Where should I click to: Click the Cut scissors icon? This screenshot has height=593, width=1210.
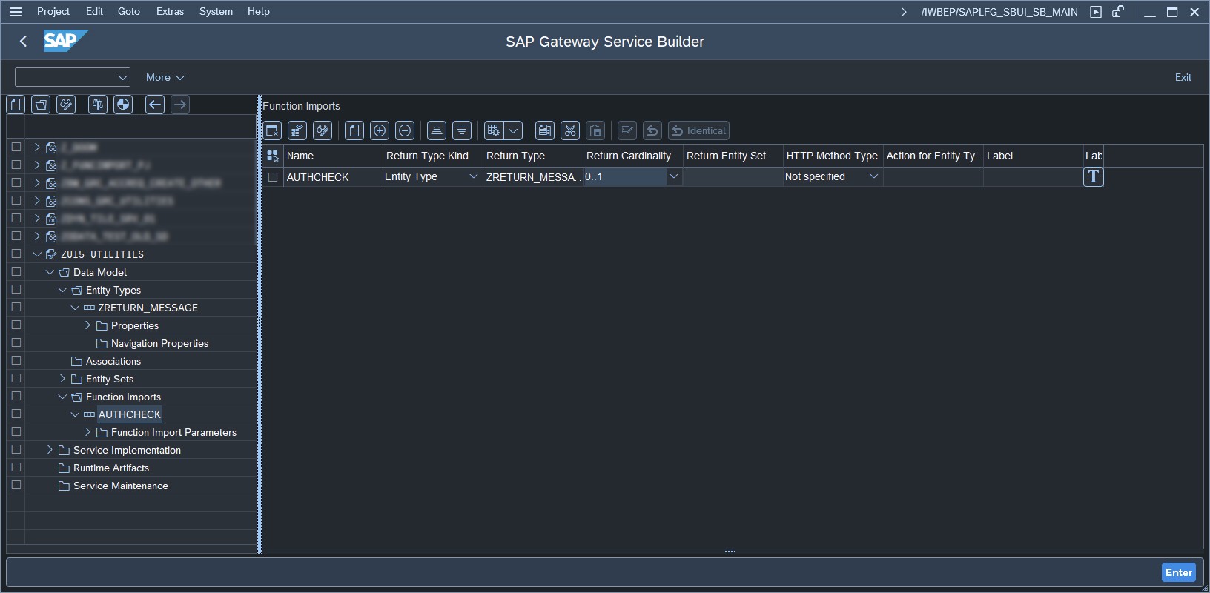570,131
